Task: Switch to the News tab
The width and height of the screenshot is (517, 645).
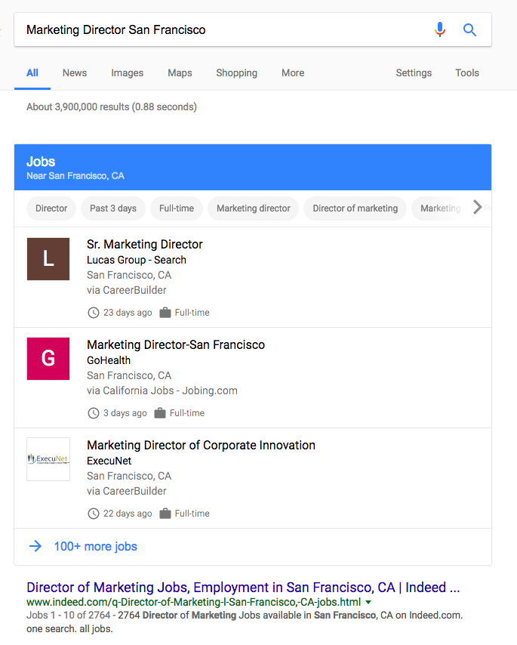Action: pos(75,73)
